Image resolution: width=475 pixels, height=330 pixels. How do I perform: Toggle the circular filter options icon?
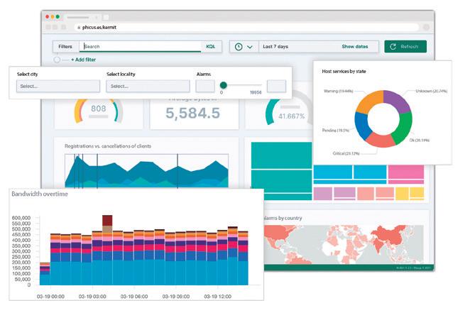57,60
